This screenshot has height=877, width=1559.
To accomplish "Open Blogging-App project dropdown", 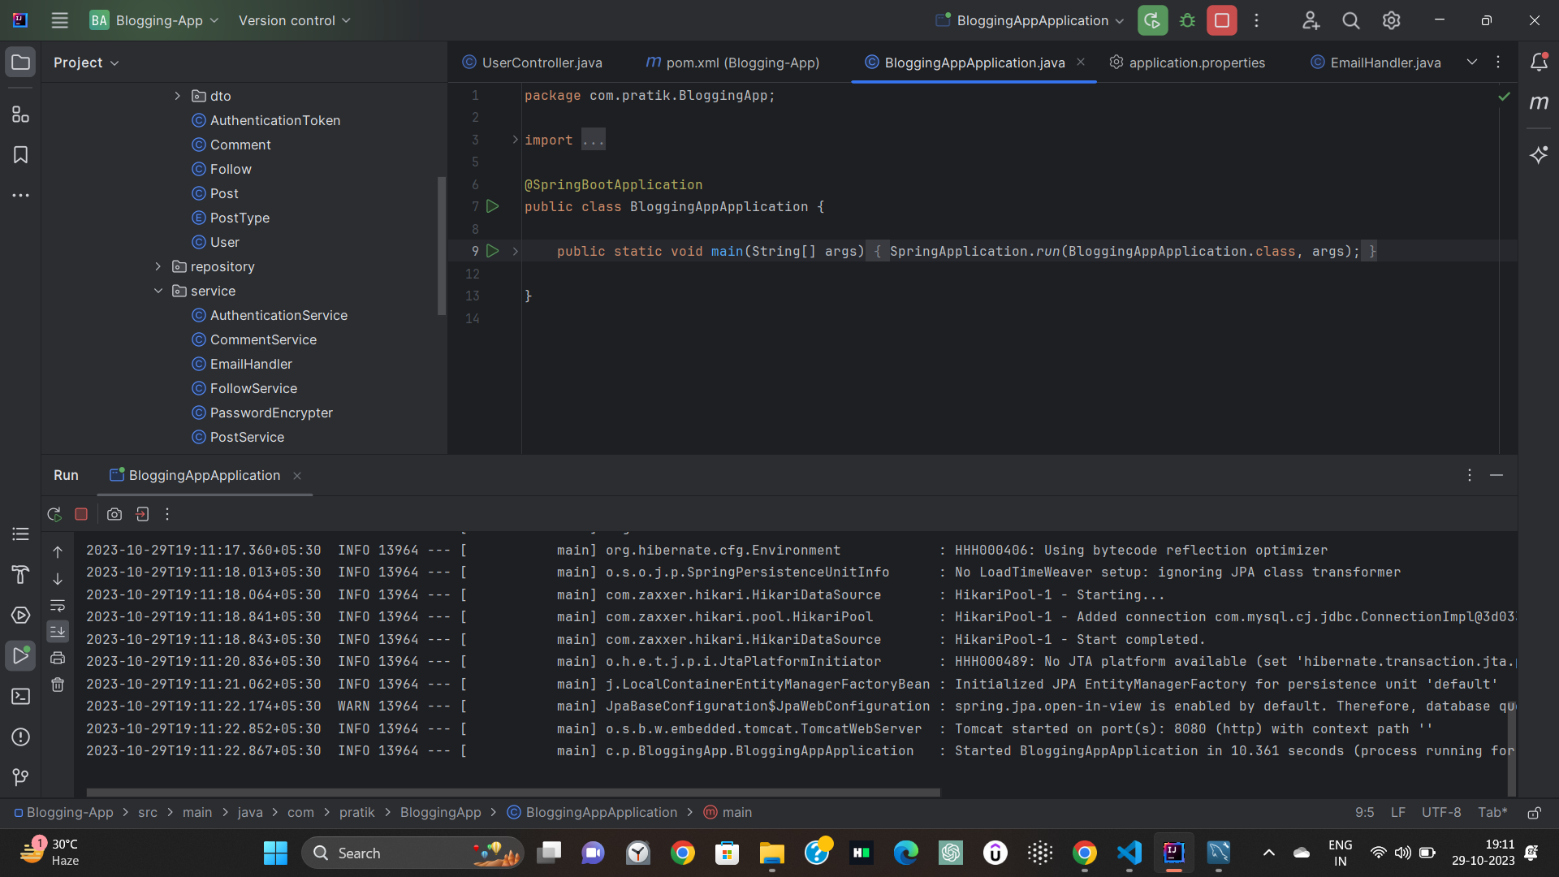I will pyautogui.click(x=154, y=20).
